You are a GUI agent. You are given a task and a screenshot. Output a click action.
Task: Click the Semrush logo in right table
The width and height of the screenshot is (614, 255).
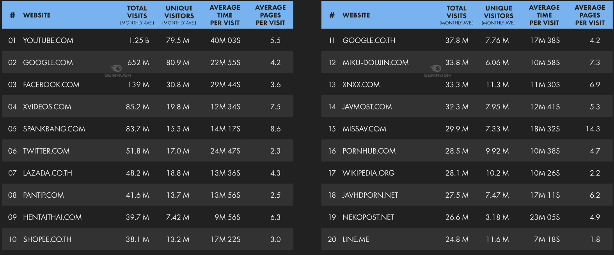(x=437, y=71)
